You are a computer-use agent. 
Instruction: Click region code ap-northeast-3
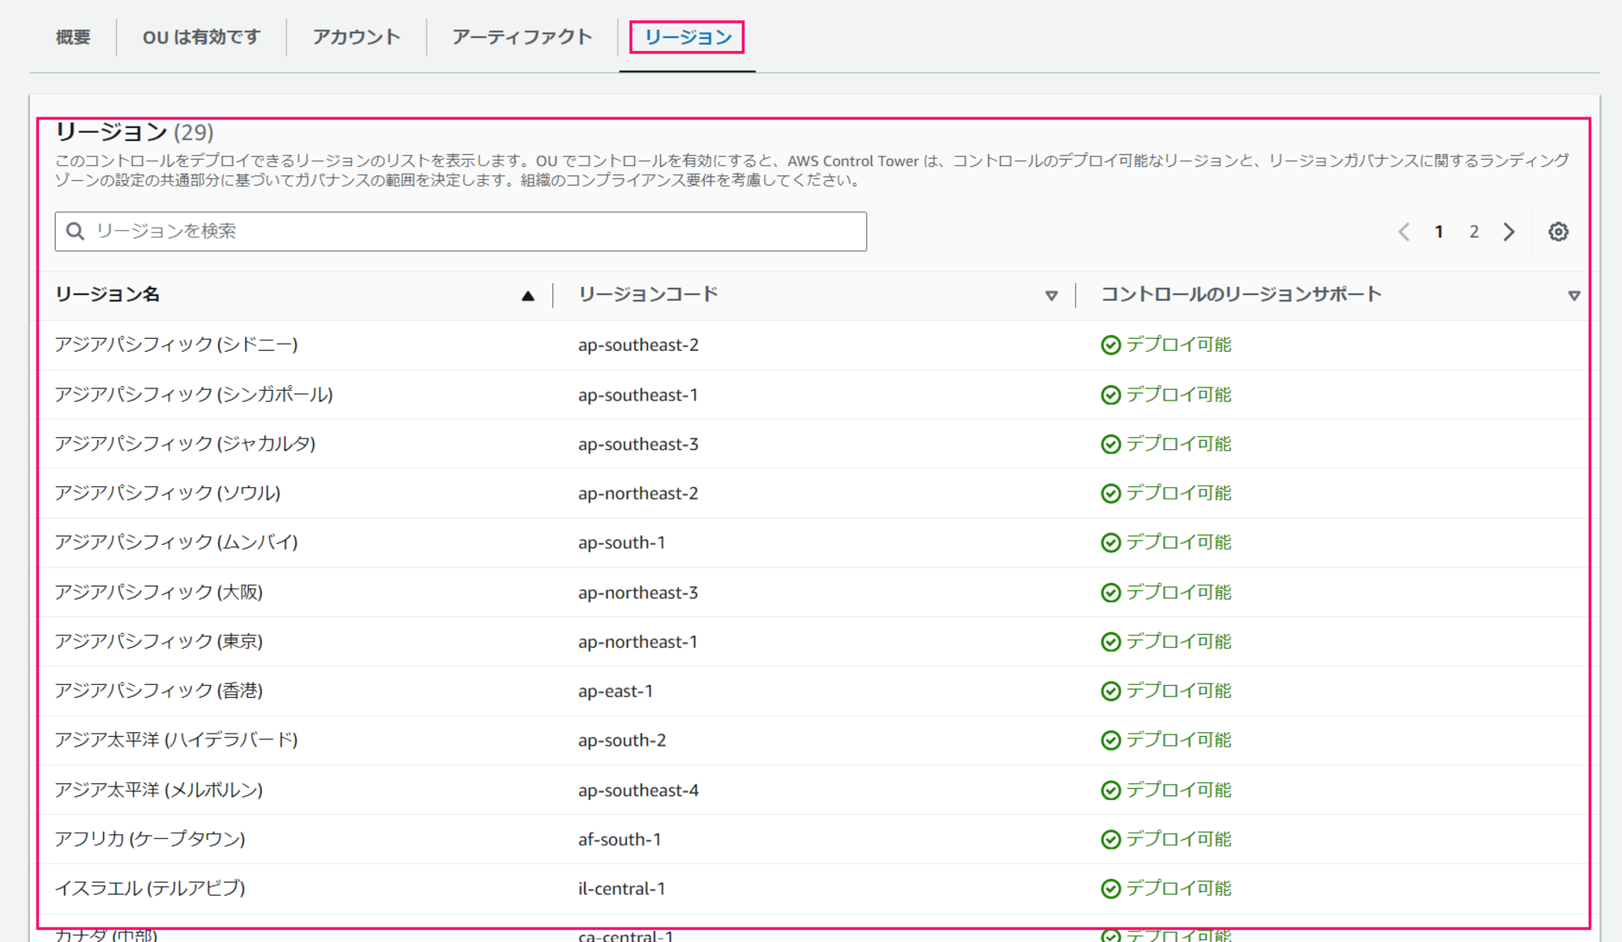tap(638, 593)
